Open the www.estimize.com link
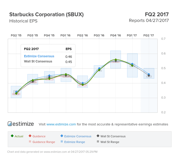This screenshot has width=177, height=160. [61, 124]
